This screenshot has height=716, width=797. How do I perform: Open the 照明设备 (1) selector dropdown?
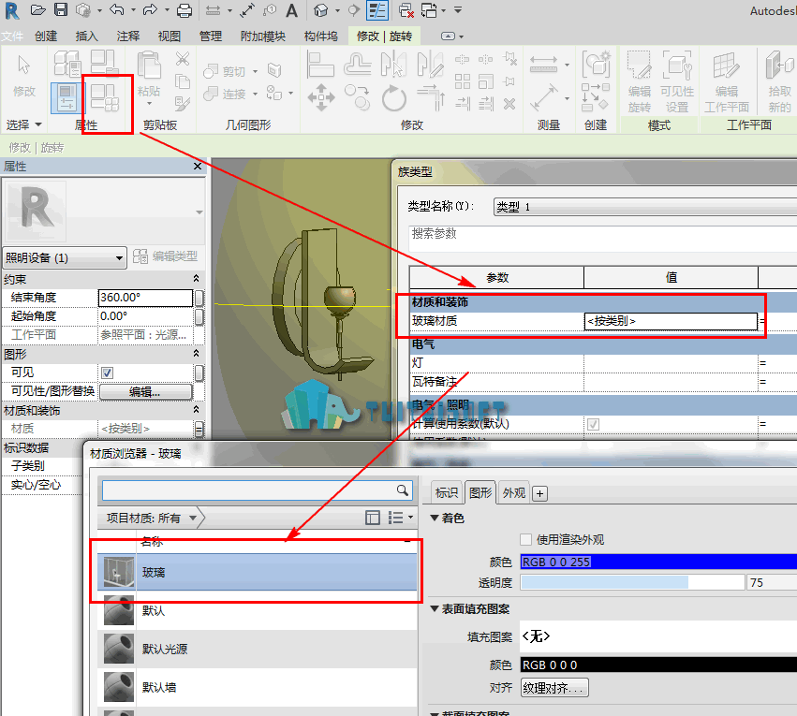[x=65, y=258]
